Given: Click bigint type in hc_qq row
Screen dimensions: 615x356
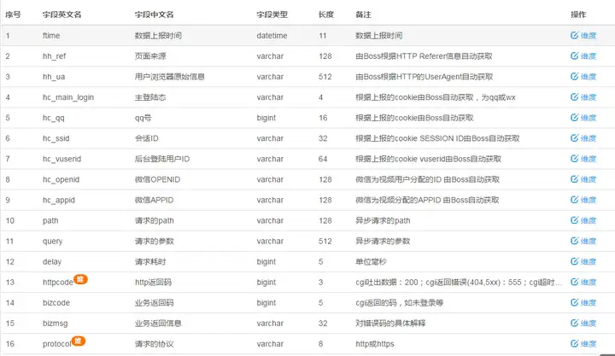Looking at the screenshot, I should tap(266, 118).
